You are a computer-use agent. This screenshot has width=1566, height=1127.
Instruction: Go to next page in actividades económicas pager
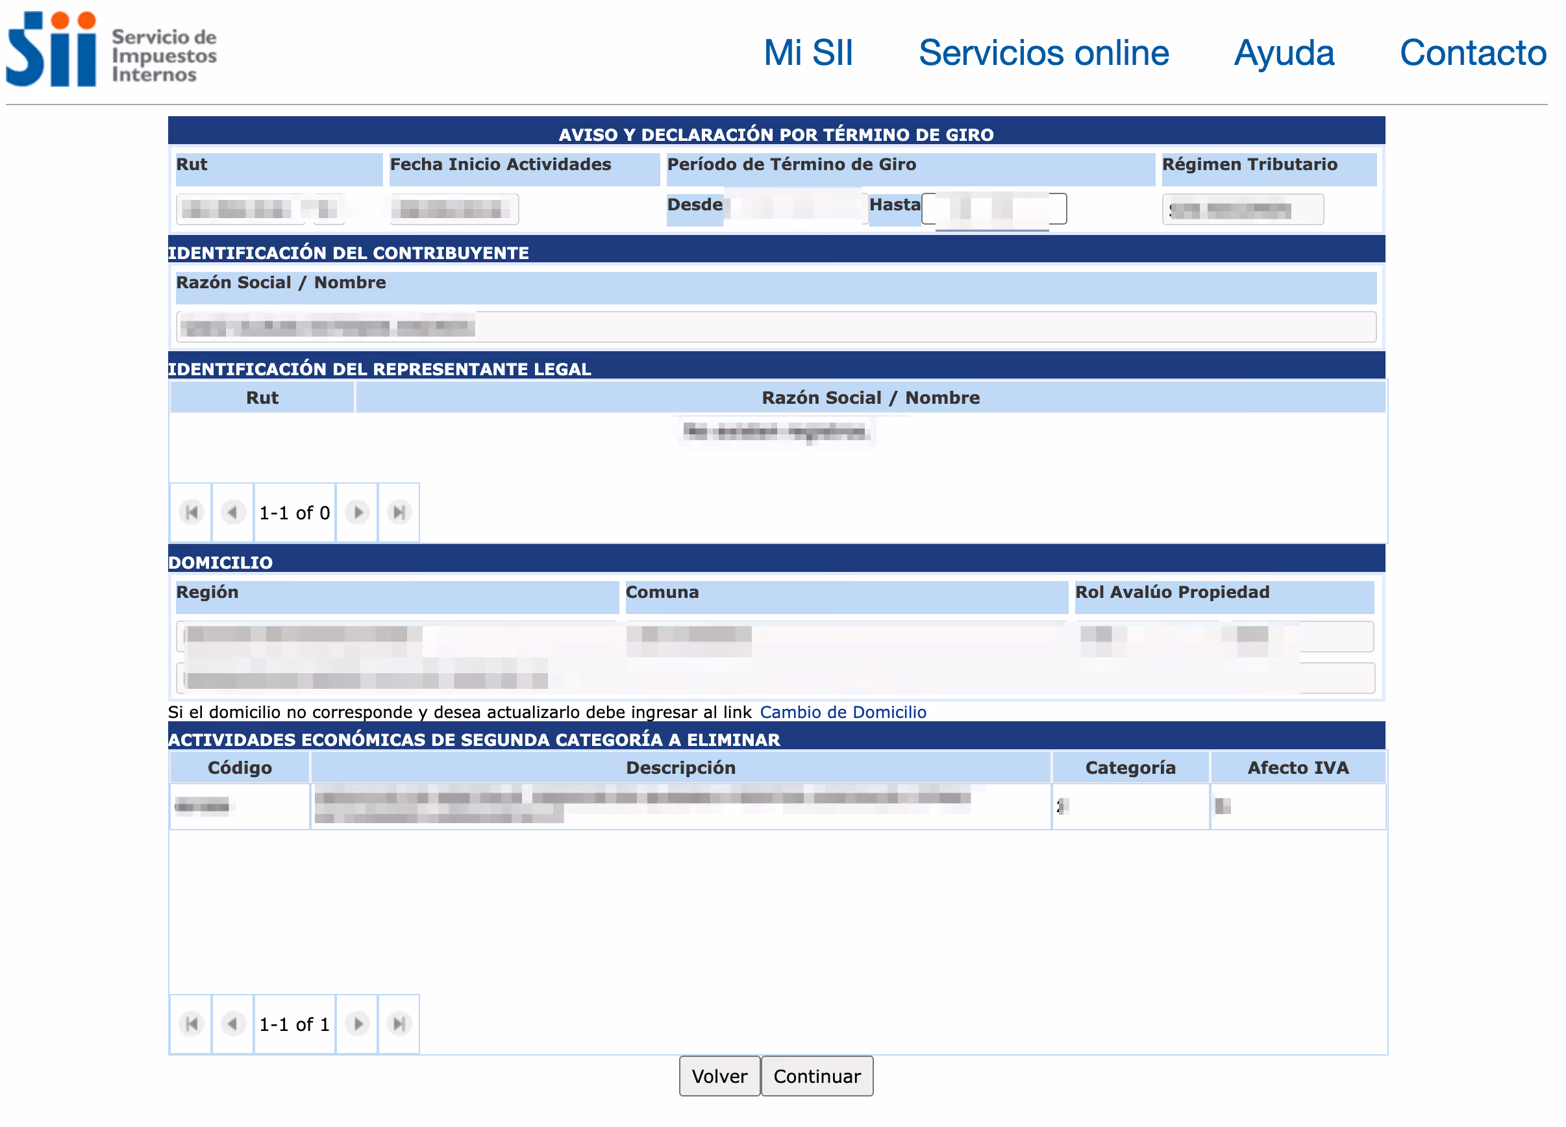click(x=357, y=1023)
